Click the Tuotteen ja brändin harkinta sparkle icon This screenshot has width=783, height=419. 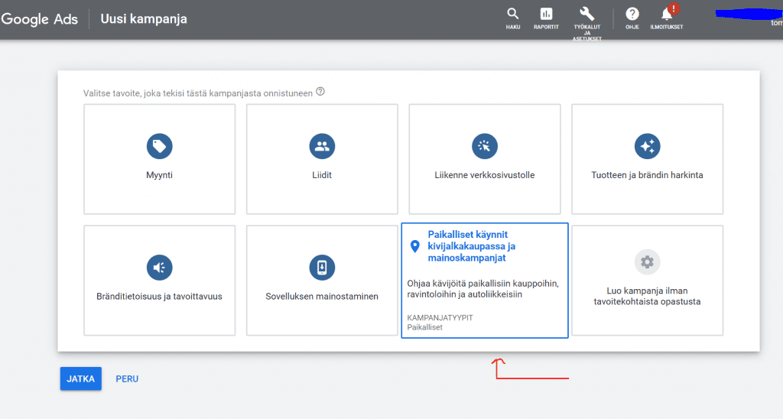647,145
